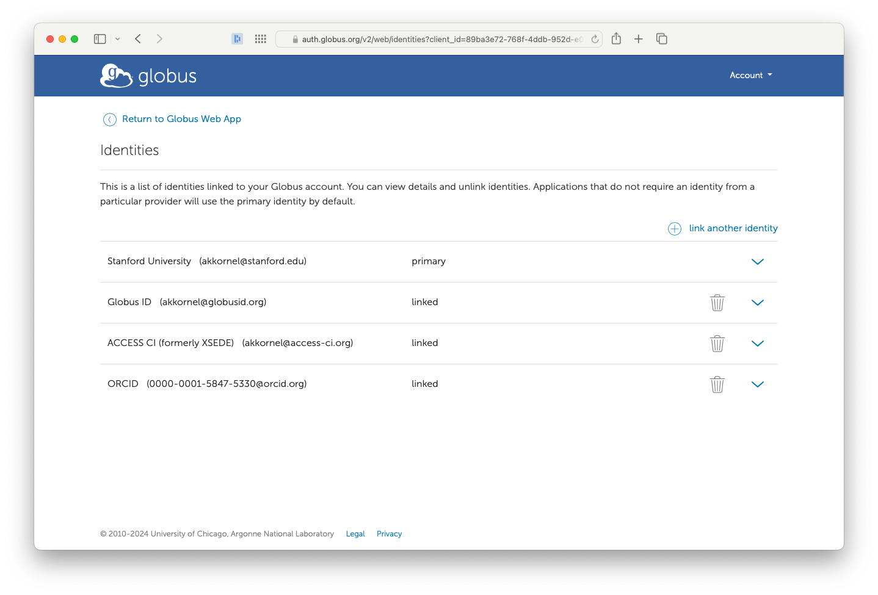
Task: Select akkornel@globusid.org text
Action: point(213,302)
